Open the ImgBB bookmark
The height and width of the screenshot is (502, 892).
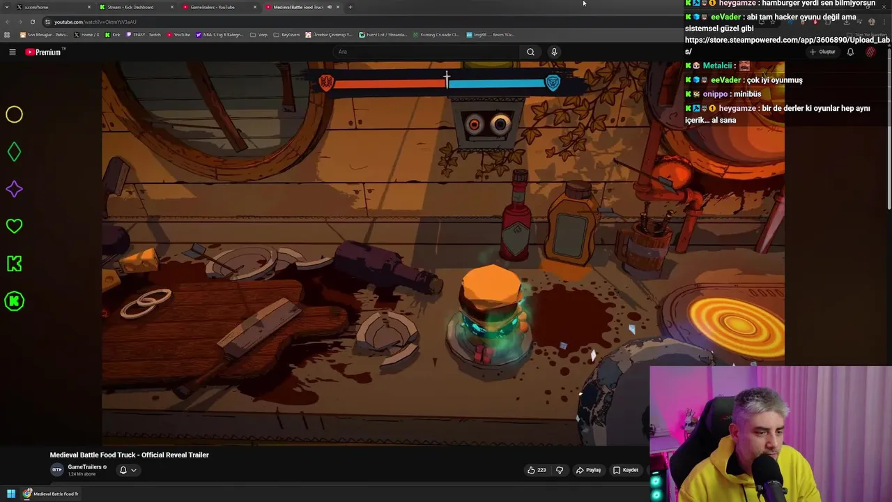click(491, 34)
